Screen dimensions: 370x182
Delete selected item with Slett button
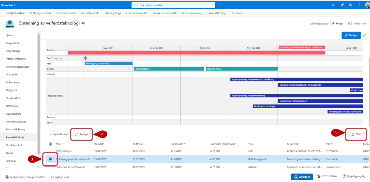(356, 134)
